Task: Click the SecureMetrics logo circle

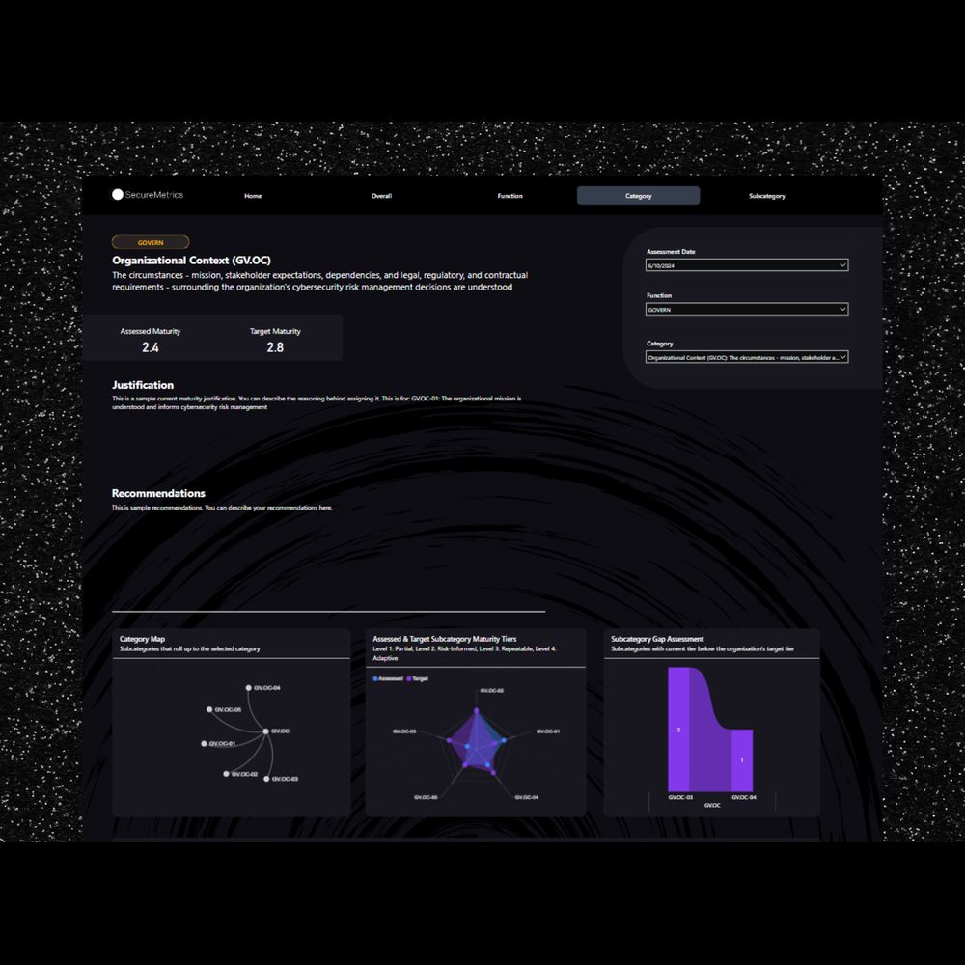Action: click(118, 195)
